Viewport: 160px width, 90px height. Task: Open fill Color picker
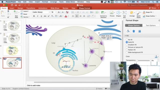(156, 56)
